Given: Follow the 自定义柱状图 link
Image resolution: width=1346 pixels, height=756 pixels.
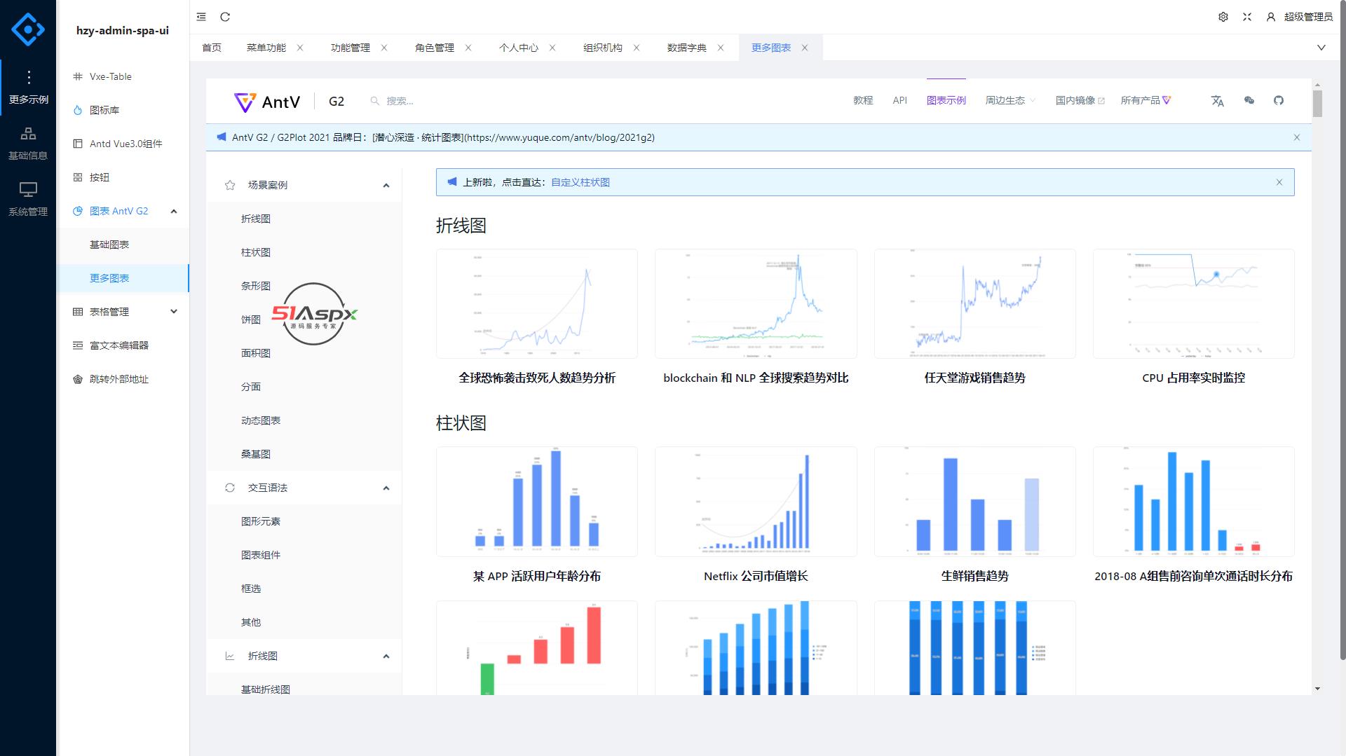Looking at the screenshot, I should point(580,182).
